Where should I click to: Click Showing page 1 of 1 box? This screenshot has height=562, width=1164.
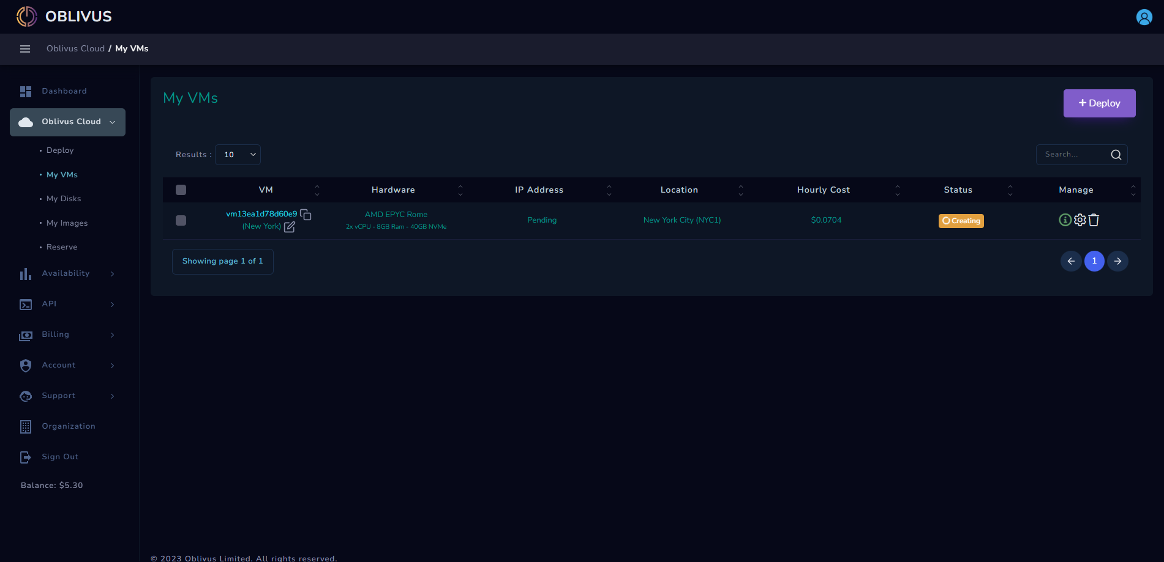coord(223,262)
